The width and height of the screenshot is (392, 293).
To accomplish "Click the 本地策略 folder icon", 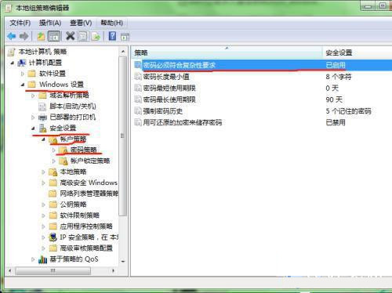I will [53, 172].
